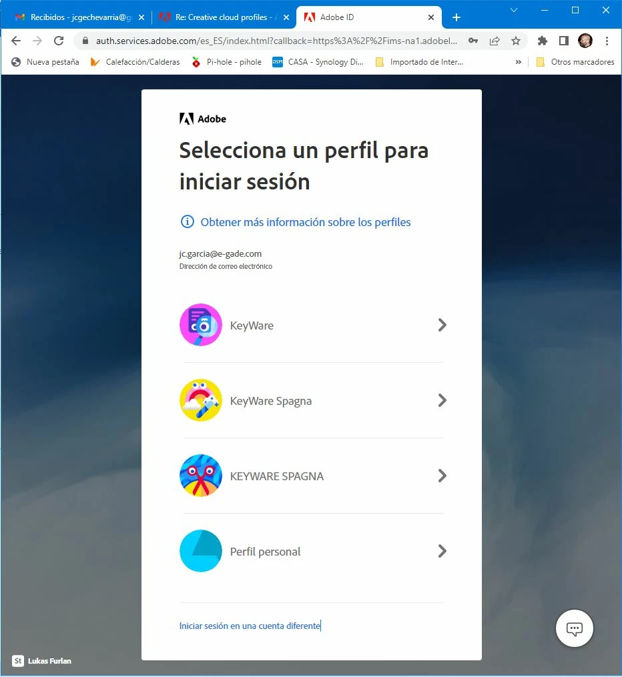Screen dimensions: 622x677
Task: Open the saved passwords key icon
Action: [x=473, y=41]
